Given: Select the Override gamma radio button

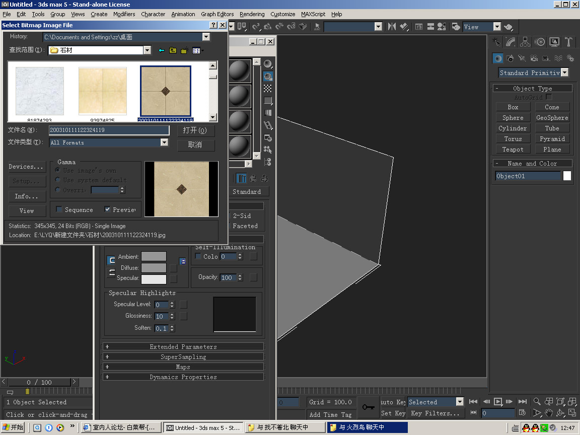Looking at the screenshot, I should (58, 189).
